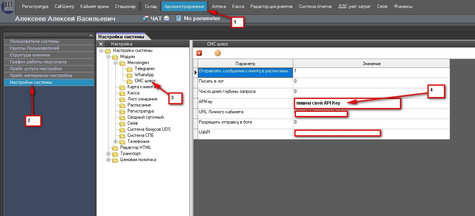Click the orange refresh icon in СМС шлюз toolbar
Viewport: 475px width, 216px height.
(217, 53)
